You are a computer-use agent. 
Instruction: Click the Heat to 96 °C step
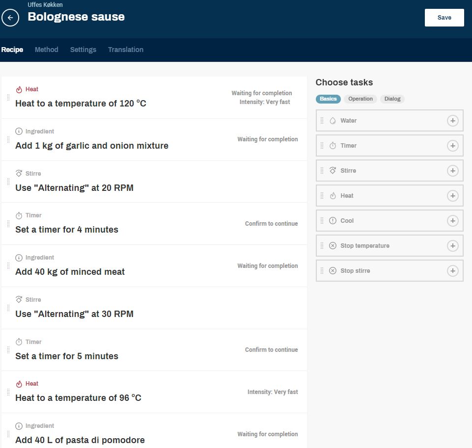pos(78,398)
